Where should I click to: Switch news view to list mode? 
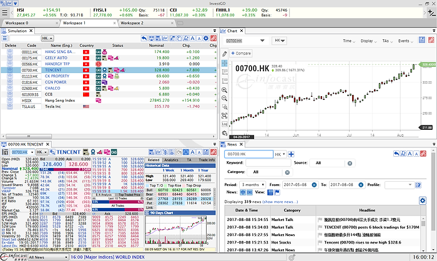point(270,192)
